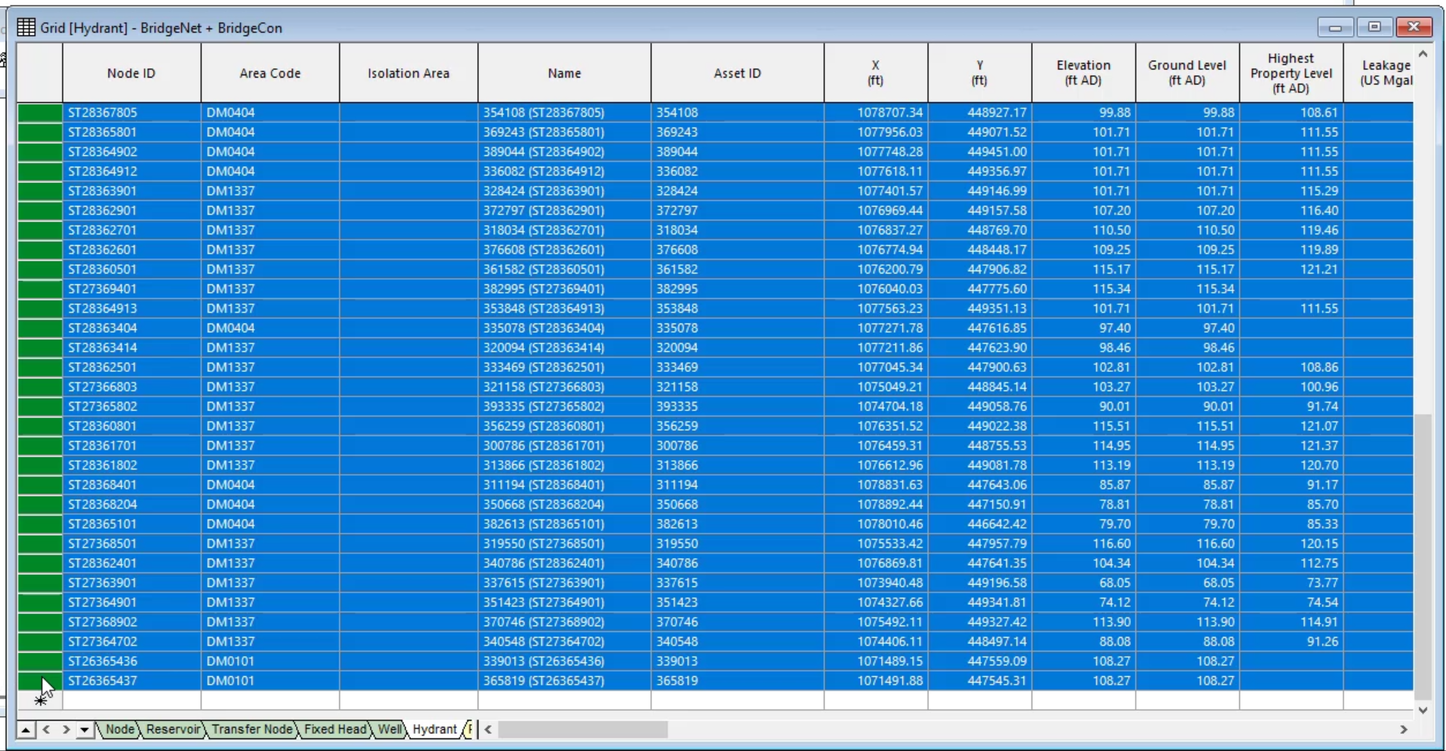1446x751 pixels.
Task: Go to first tab arrow button
Action: click(x=26, y=730)
